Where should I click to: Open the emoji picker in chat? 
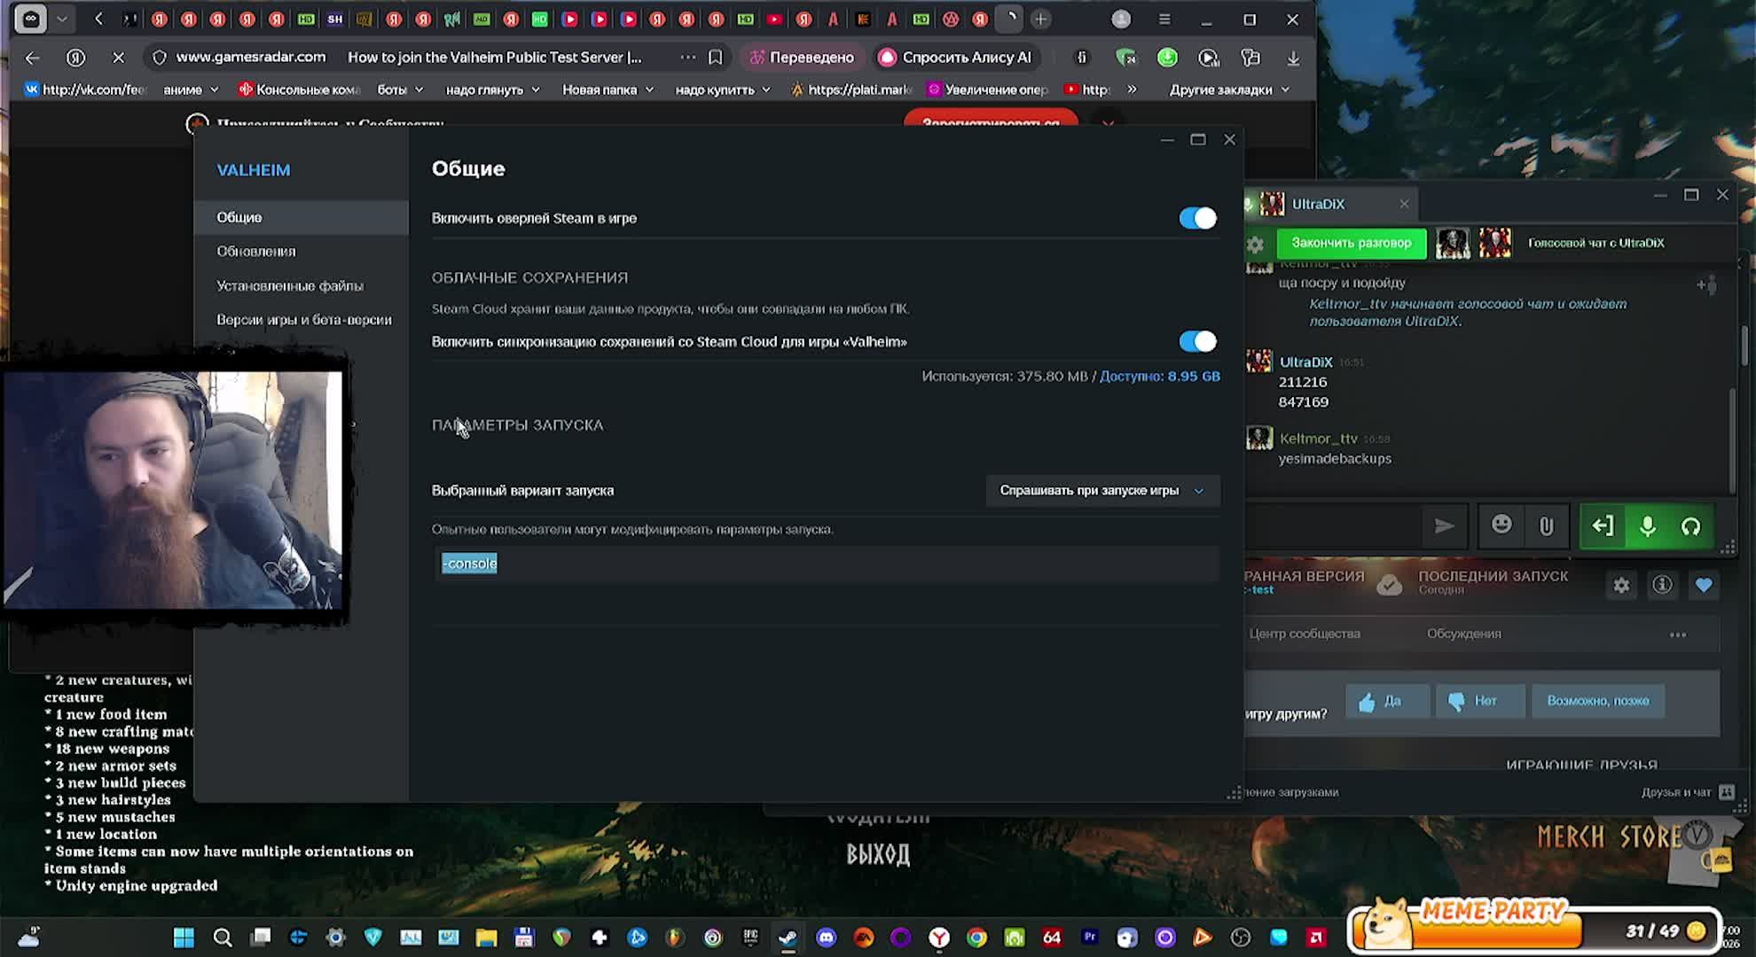[x=1501, y=525]
